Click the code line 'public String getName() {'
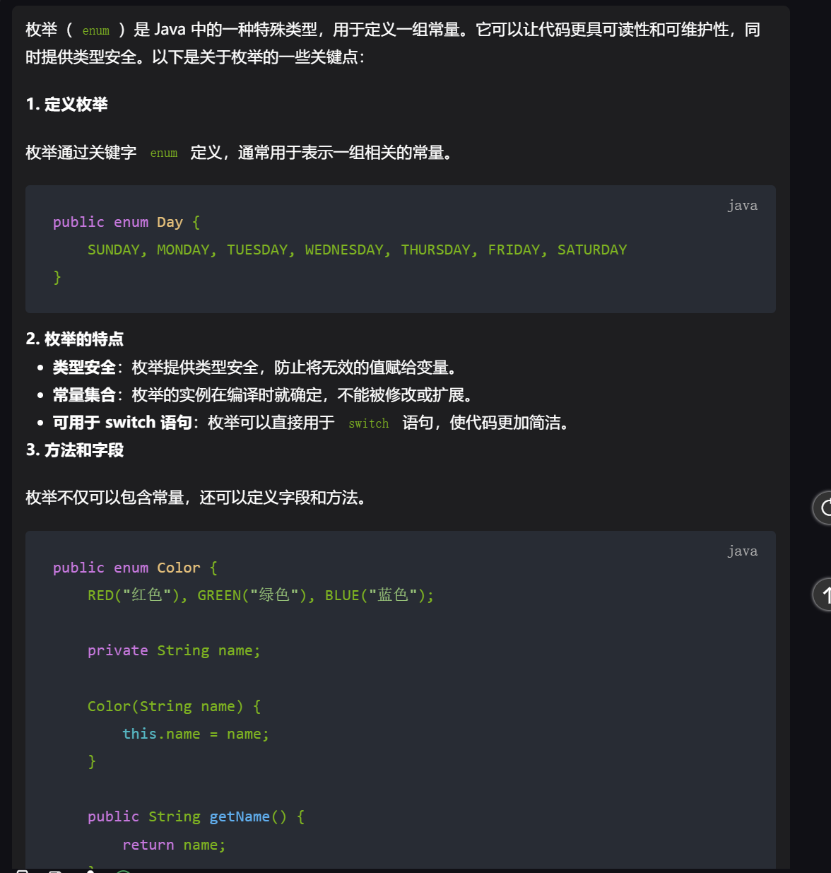The width and height of the screenshot is (831, 873). pyautogui.click(x=196, y=816)
